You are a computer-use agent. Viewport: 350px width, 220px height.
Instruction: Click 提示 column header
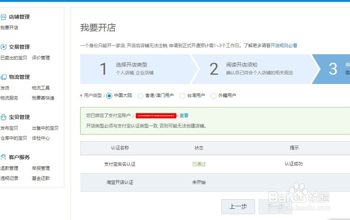pos(294,148)
